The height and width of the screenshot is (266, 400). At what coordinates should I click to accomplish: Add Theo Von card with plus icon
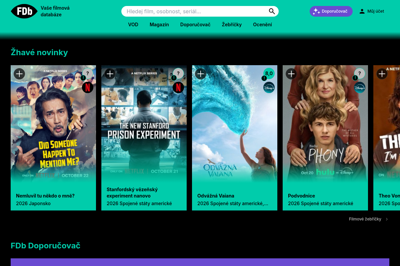click(x=382, y=74)
